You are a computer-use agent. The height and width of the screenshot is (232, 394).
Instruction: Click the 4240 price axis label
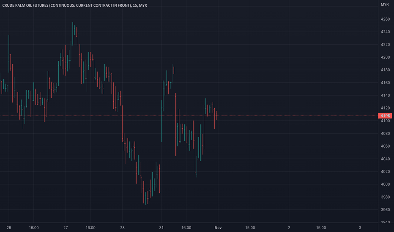385,32
